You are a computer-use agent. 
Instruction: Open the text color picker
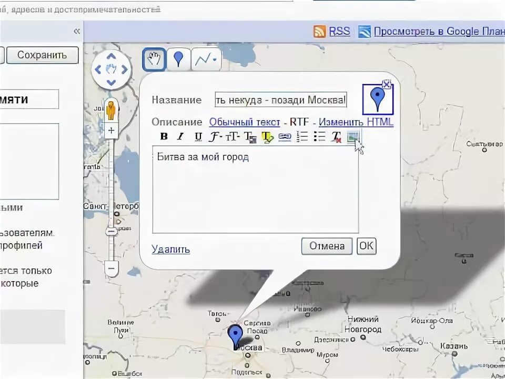[250, 137]
